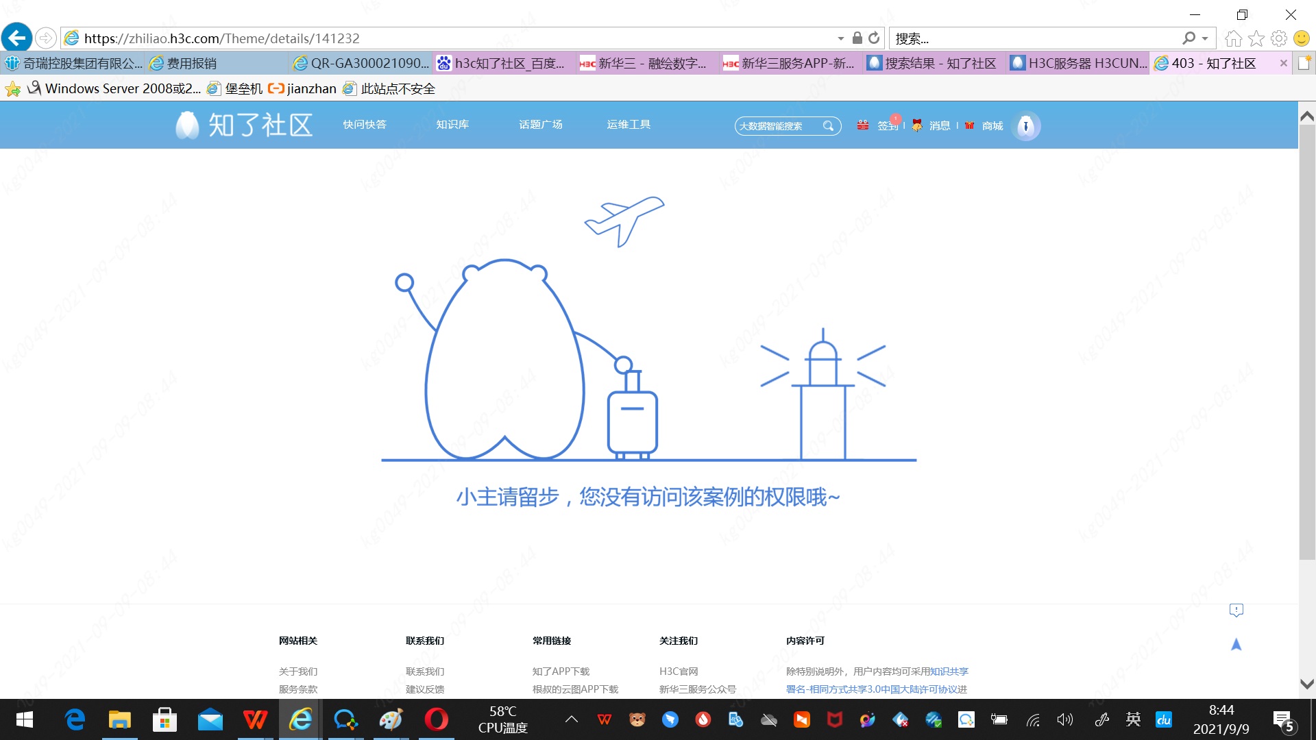Click the back-to-top arrow icon

tap(1236, 644)
